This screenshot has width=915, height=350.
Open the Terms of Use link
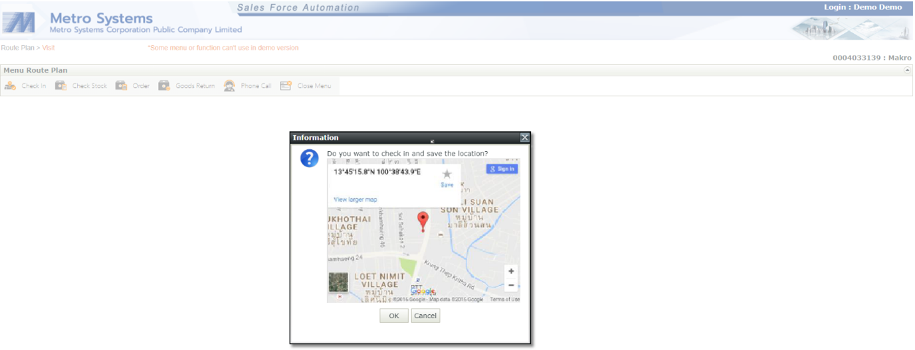(505, 300)
